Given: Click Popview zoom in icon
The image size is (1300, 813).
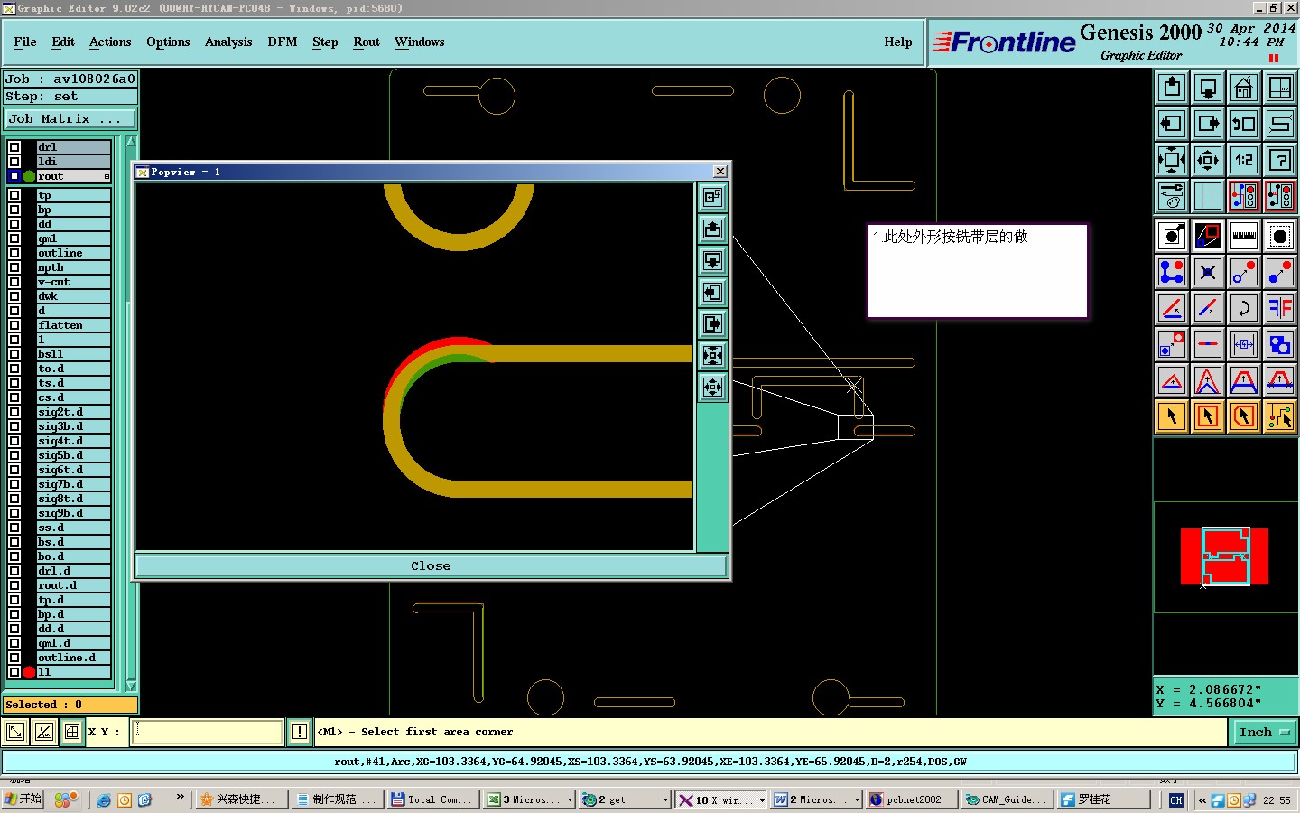Looking at the screenshot, I should 713,355.
